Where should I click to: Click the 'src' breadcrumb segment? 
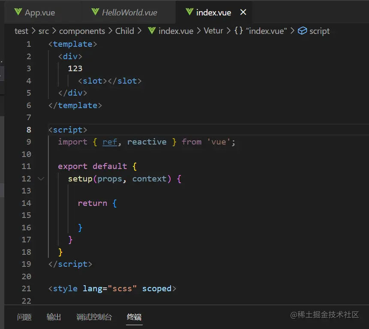pyautogui.click(x=43, y=31)
